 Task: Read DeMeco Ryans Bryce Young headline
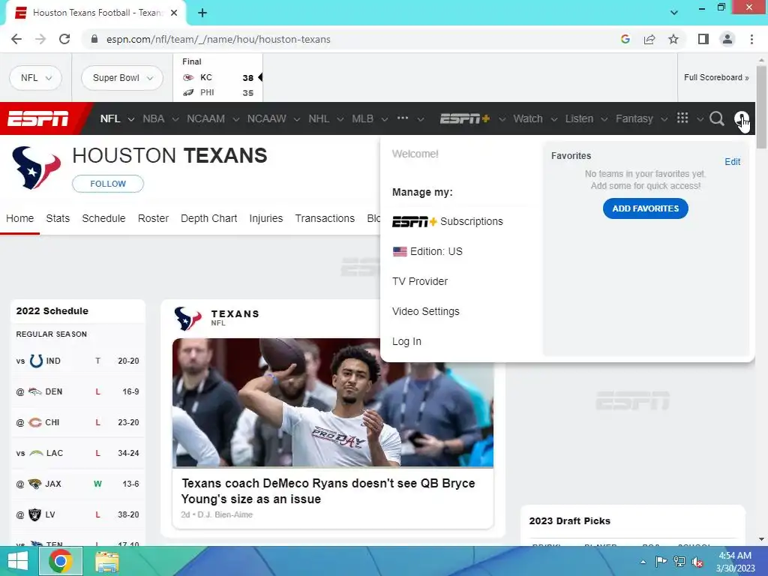point(328,491)
